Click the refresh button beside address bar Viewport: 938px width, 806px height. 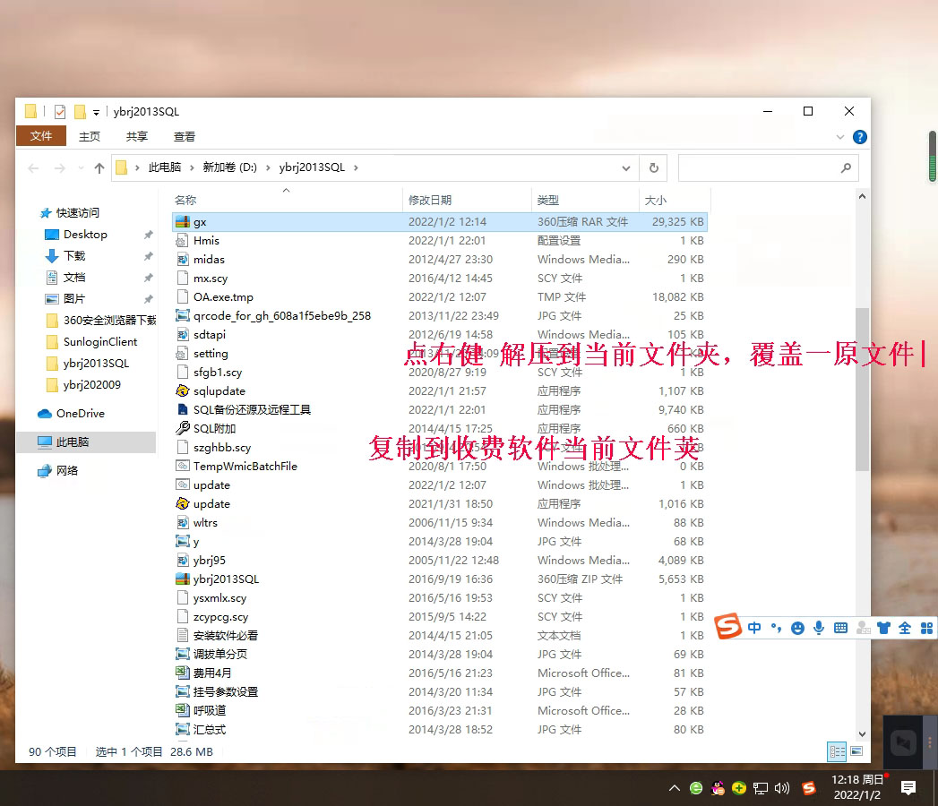[x=654, y=167]
